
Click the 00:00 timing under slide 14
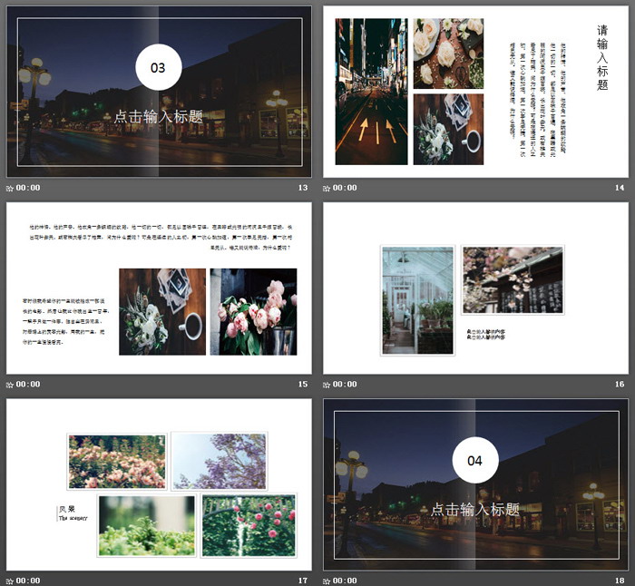(345, 188)
